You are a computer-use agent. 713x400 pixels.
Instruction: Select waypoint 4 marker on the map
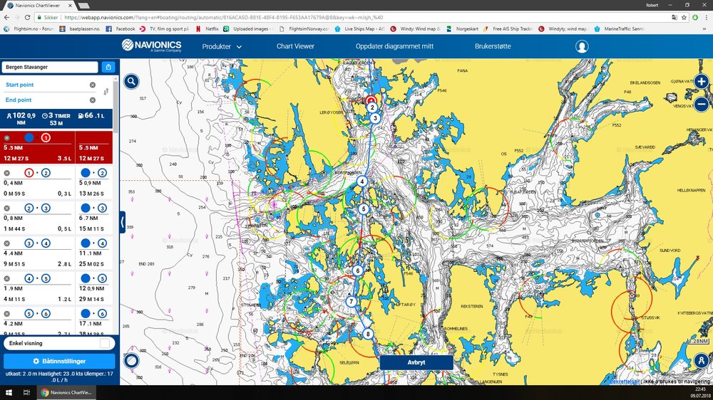(x=362, y=181)
